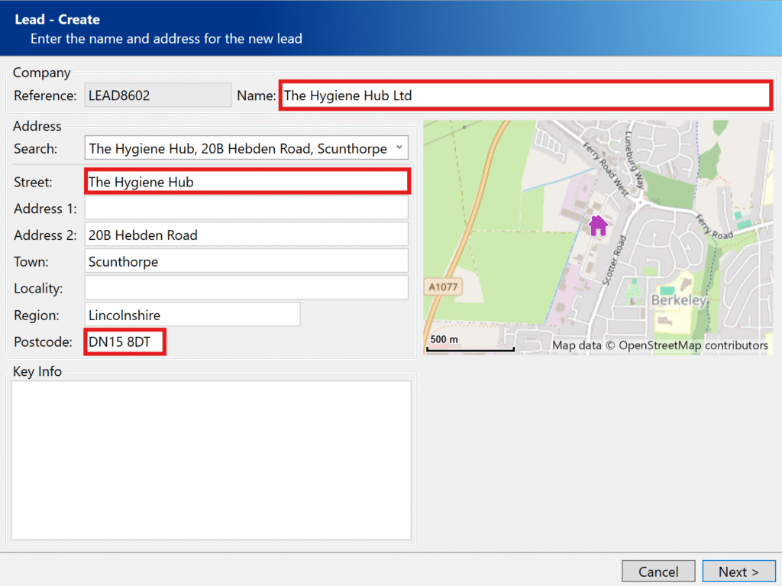Click the company Name input field
The width and height of the screenshot is (782, 586).
(x=524, y=96)
